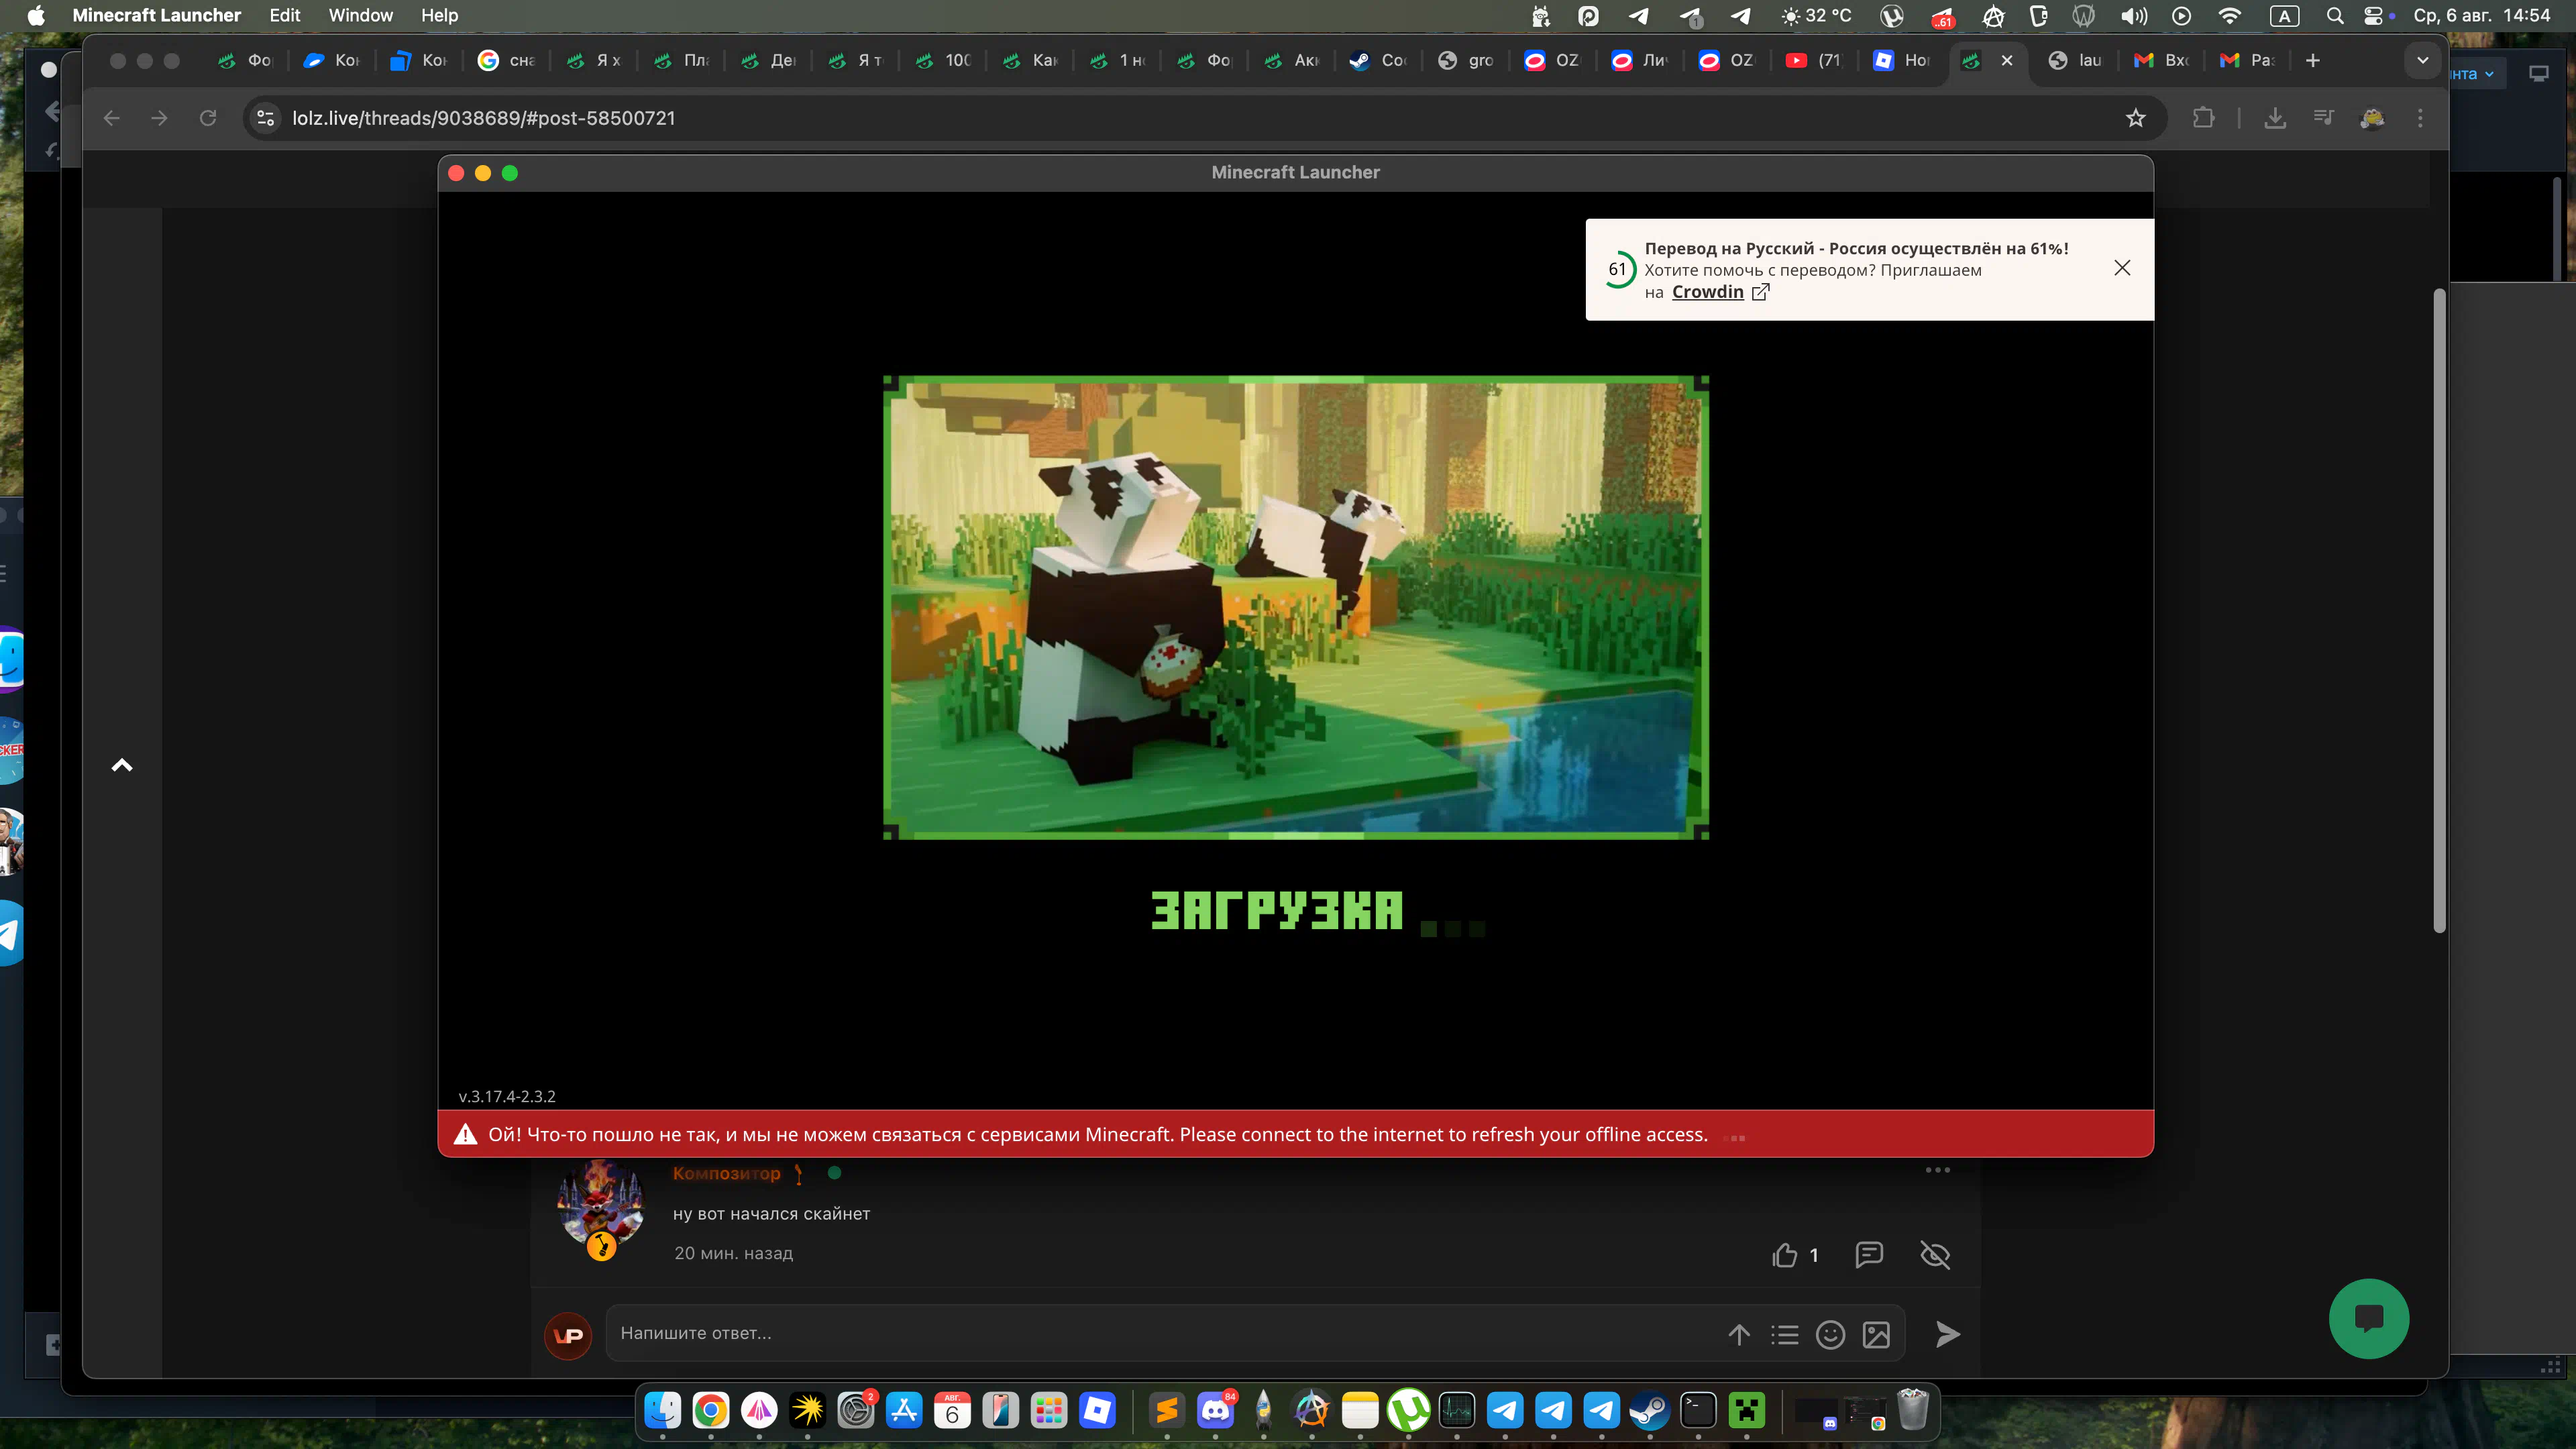Switch to the Gmail 'Вхо' tab
This screenshot has height=1449, width=2576.
[x=2163, y=60]
